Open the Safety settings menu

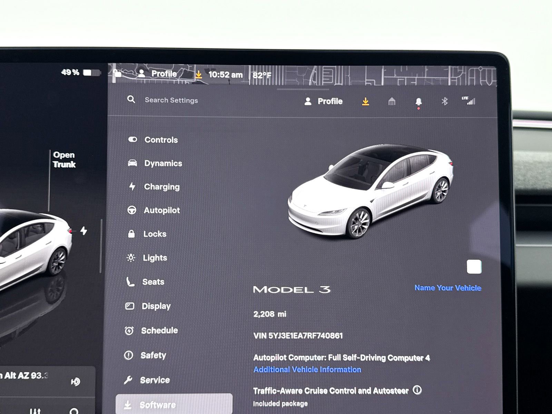click(x=145, y=355)
